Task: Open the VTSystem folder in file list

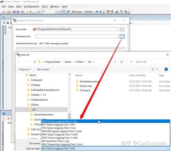Action: [85, 90]
